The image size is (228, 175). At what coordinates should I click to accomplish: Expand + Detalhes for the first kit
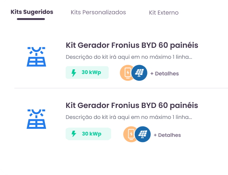[165, 73]
